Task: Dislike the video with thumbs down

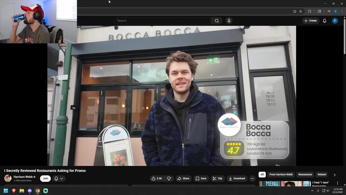Action: [169, 178]
